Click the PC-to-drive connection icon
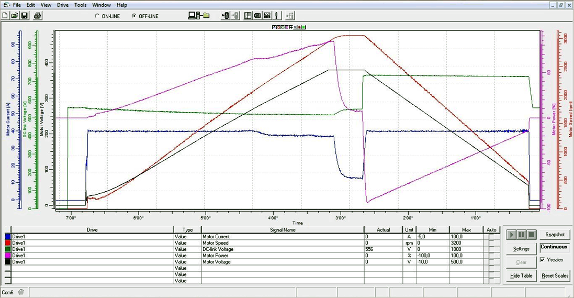Image resolution: width=574 pixels, height=298 pixels. point(199,16)
